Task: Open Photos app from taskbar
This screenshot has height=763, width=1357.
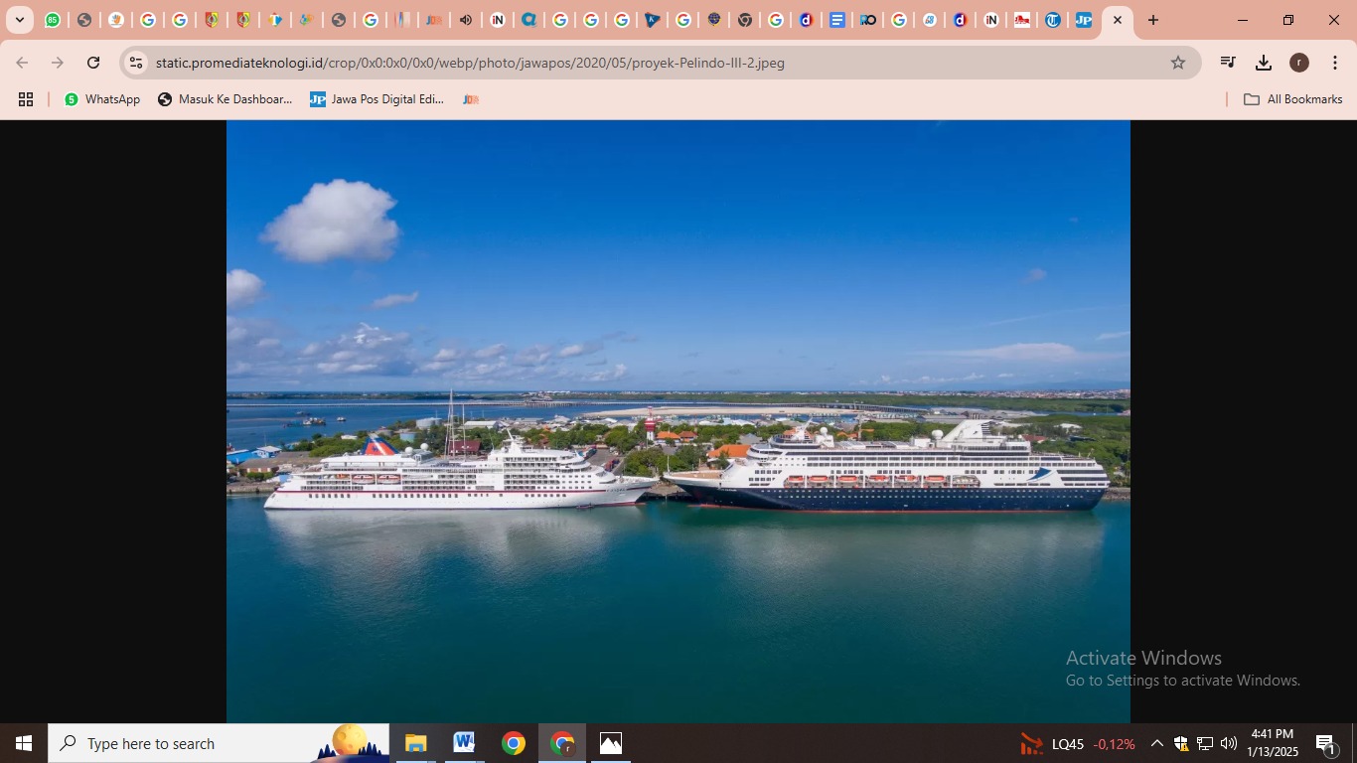Action: [x=611, y=743]
